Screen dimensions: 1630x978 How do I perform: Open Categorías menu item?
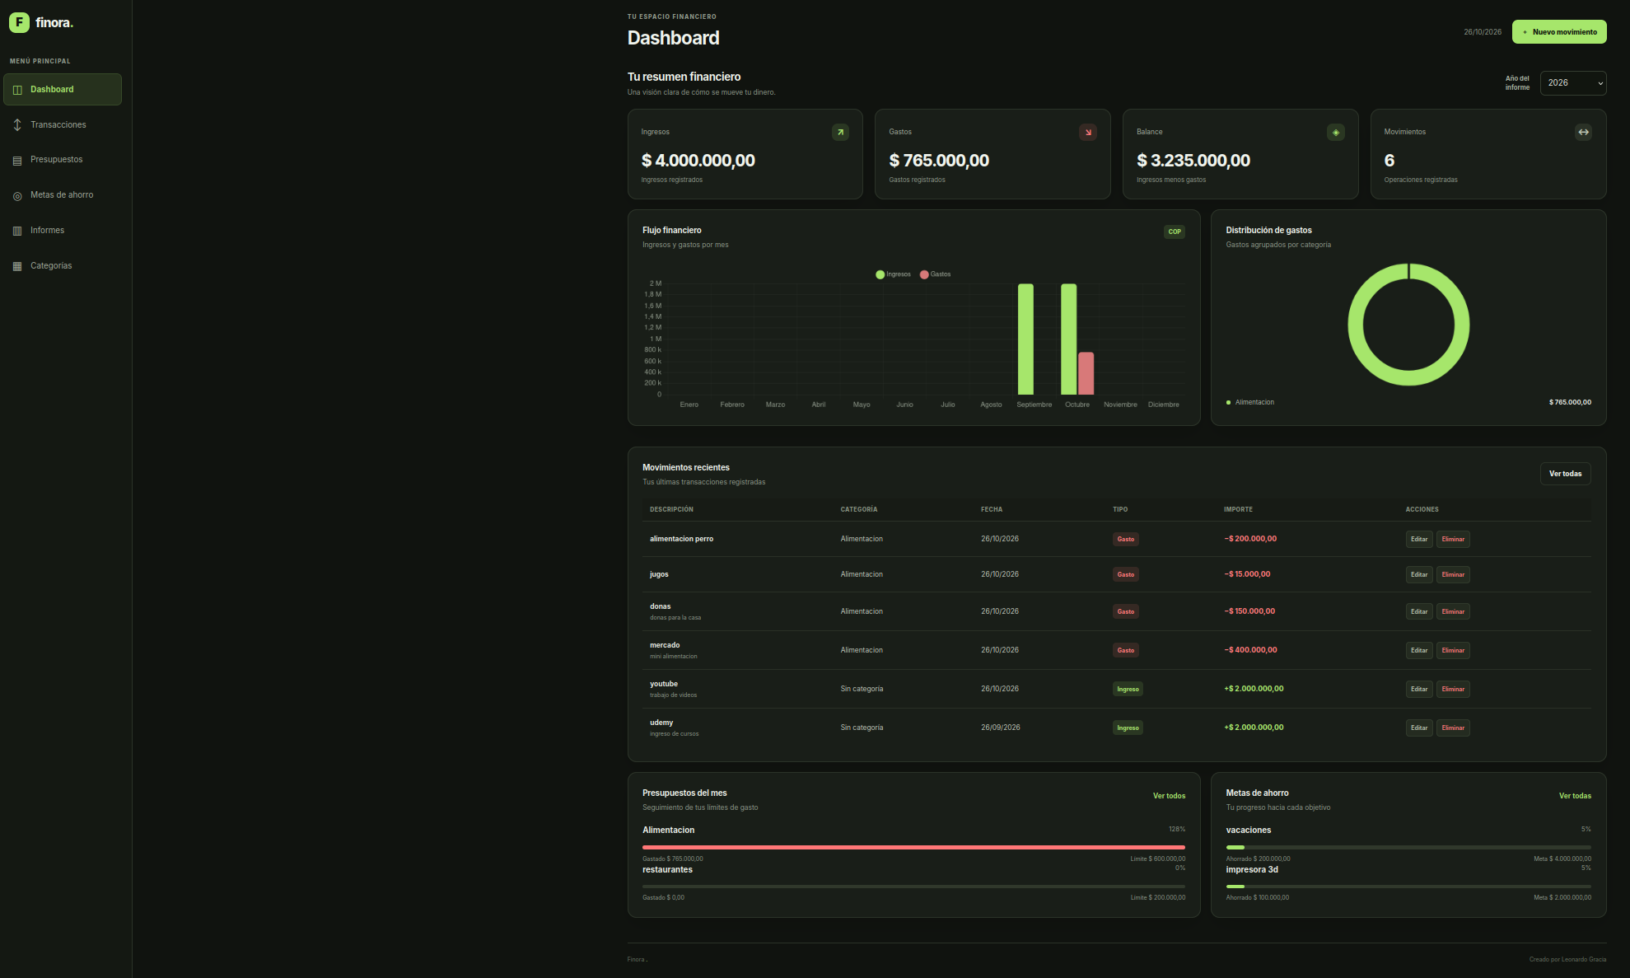[63, 266]
